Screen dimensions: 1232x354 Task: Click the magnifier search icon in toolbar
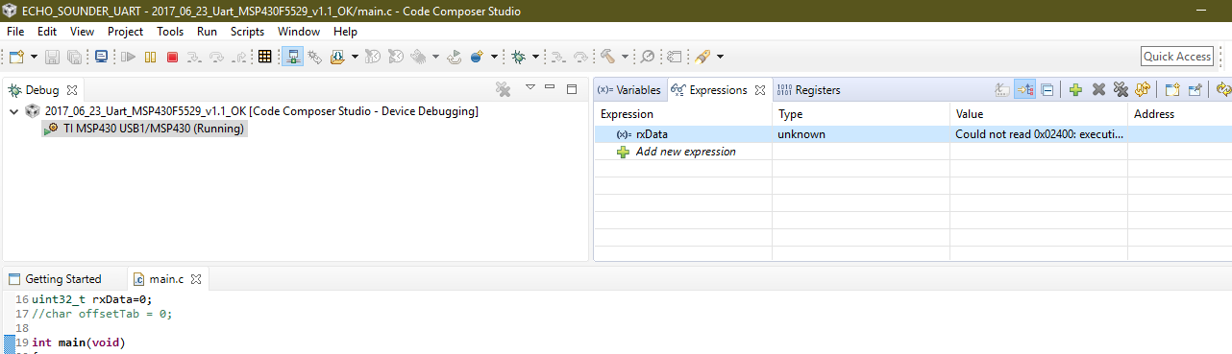click(648, 57)
